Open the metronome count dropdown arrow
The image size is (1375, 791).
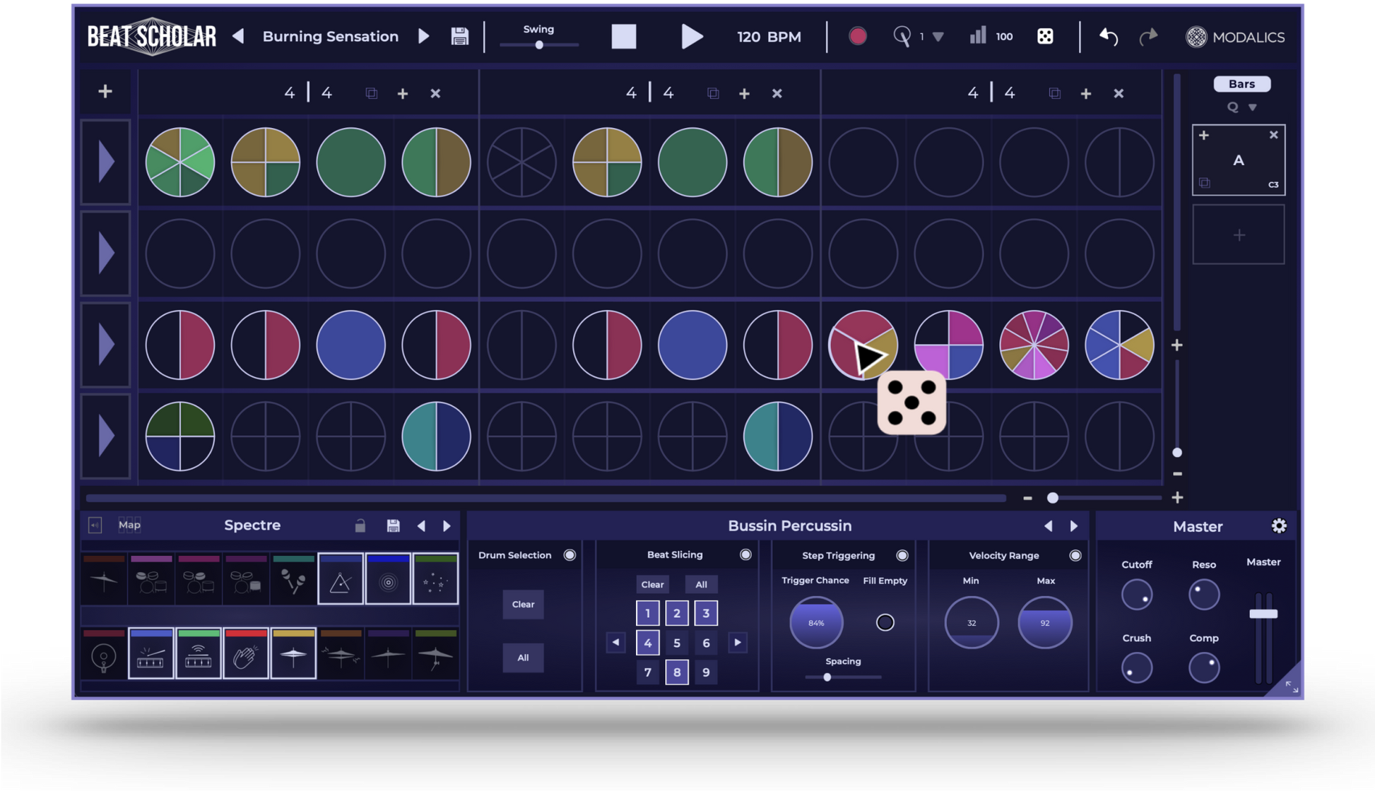pos(938,37)
